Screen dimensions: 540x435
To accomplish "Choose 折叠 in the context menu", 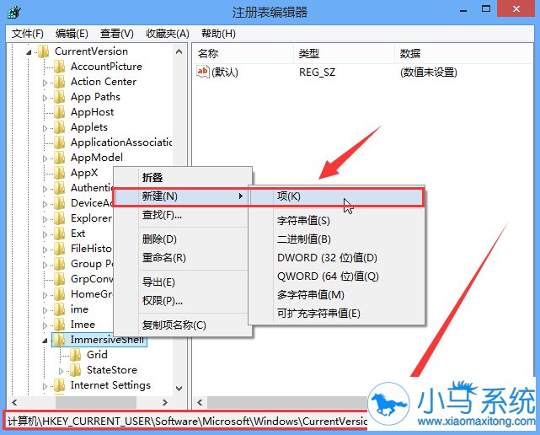I will [x=183, y=178].
